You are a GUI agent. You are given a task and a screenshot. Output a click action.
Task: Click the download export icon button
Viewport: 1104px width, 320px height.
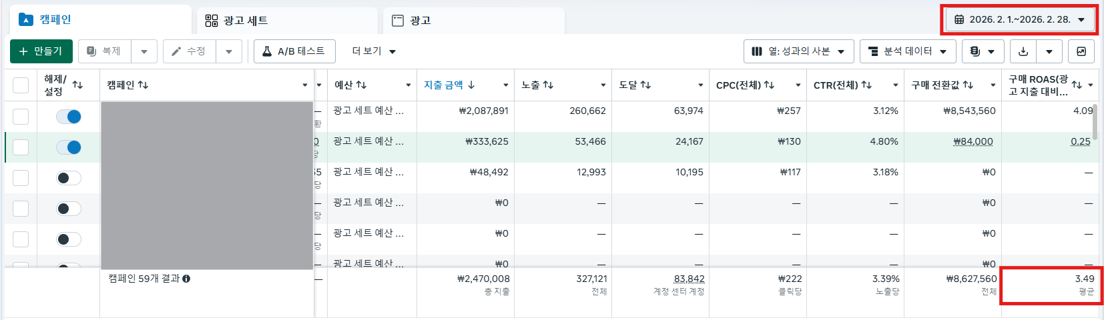(x=1023, y=51)
